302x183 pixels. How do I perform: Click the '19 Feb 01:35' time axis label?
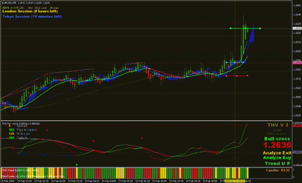click(x=24, y=181)
